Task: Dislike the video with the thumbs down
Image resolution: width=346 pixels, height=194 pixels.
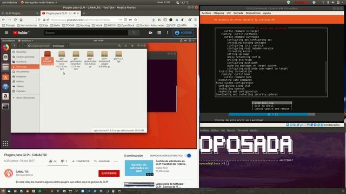Action: 63,161
